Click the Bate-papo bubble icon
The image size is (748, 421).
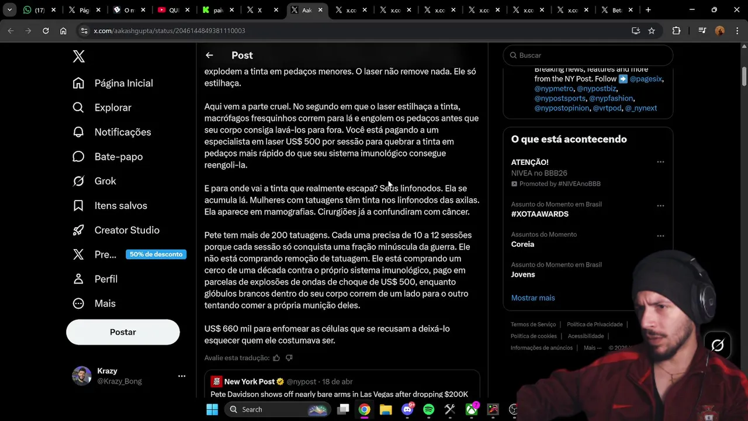coord(78,157)
